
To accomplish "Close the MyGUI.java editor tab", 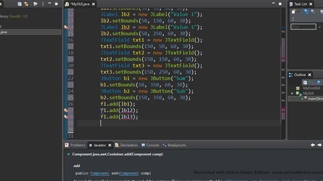I will (x=93, y=4).
